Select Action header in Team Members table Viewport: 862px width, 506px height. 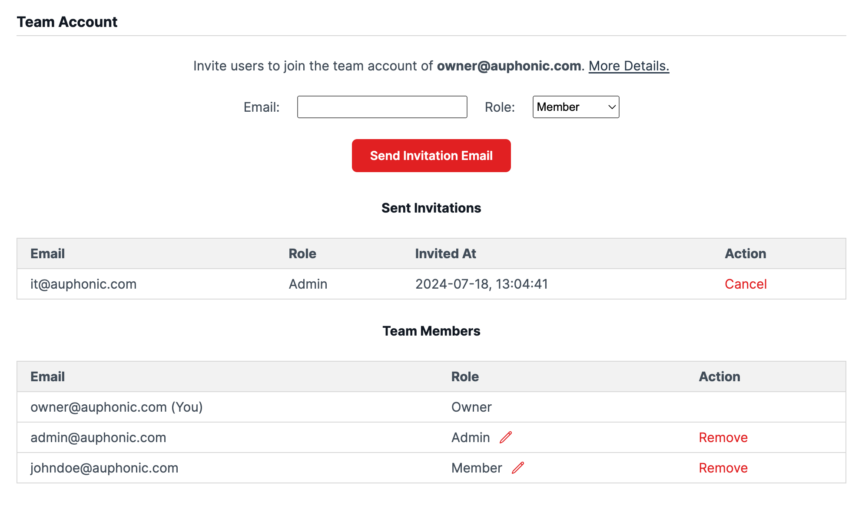click(x=719, y=376)
